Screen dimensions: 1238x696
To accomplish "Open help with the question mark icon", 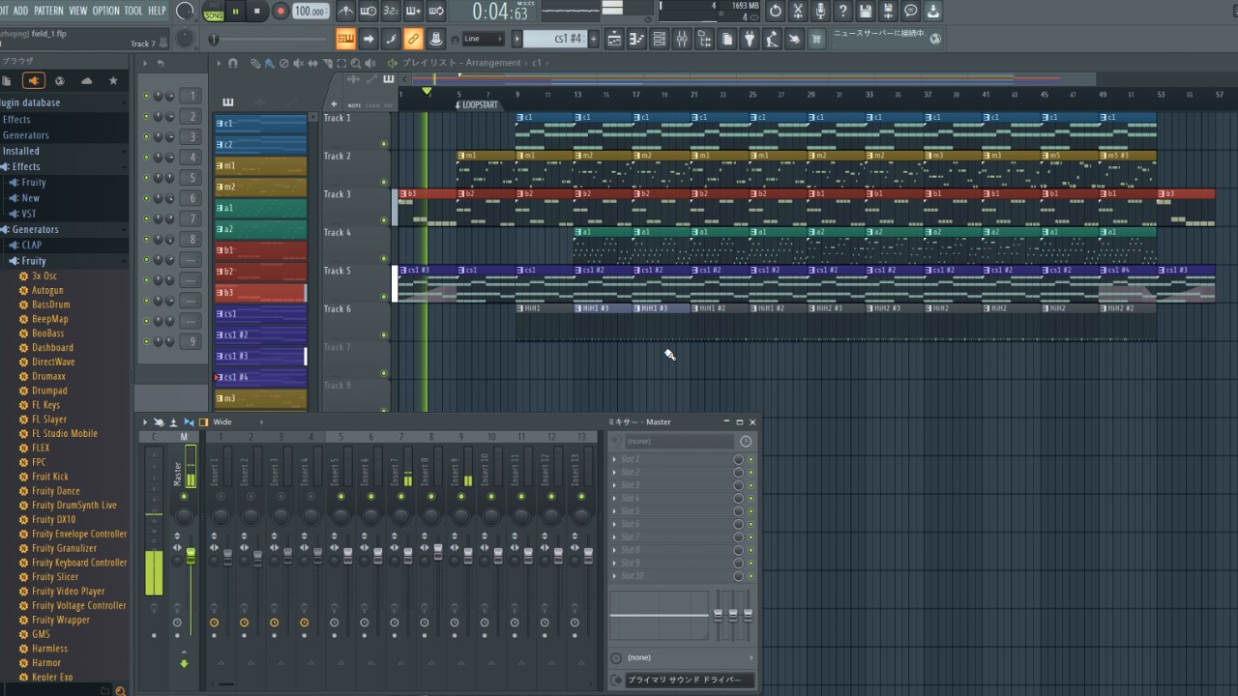I will click(x=842, y=12).
